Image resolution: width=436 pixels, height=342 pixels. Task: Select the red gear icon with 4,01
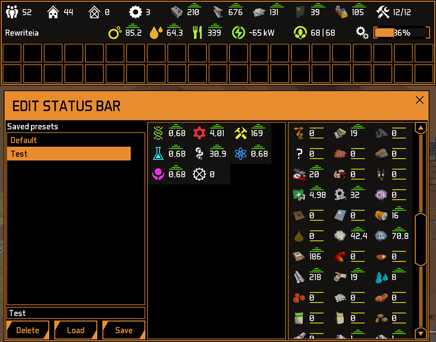point(199,133)
